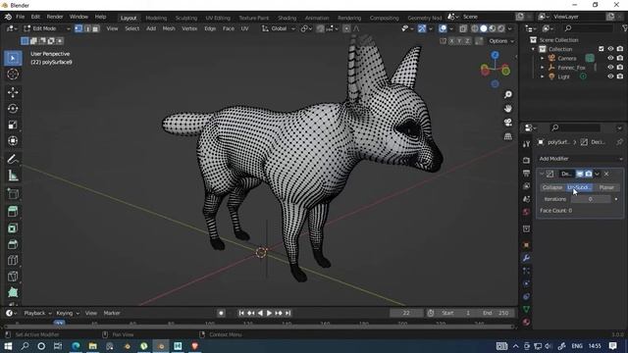
Task: Select the Inset Faces tool
Action: tap(13, 228)
